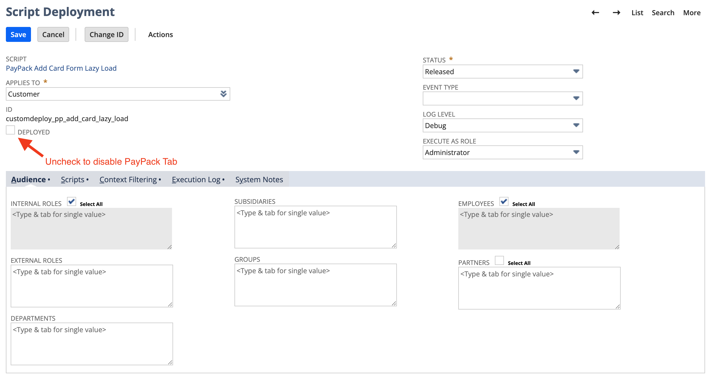Switch to the Context Filtering tab
Image resolution: width=712 pixels, height=381 pixels.
tap(128, 179)
